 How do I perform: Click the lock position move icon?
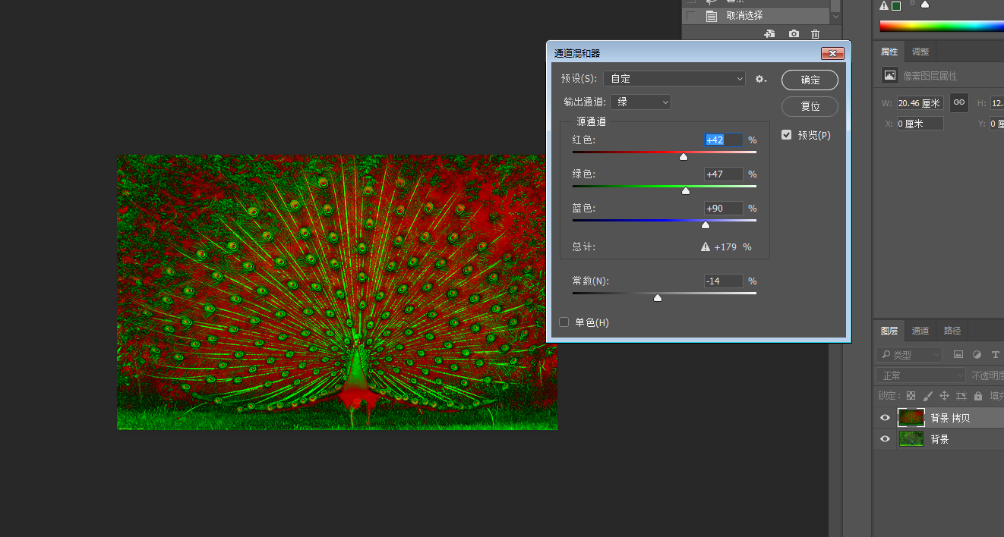pyautogui.click(x=944, y=396)
